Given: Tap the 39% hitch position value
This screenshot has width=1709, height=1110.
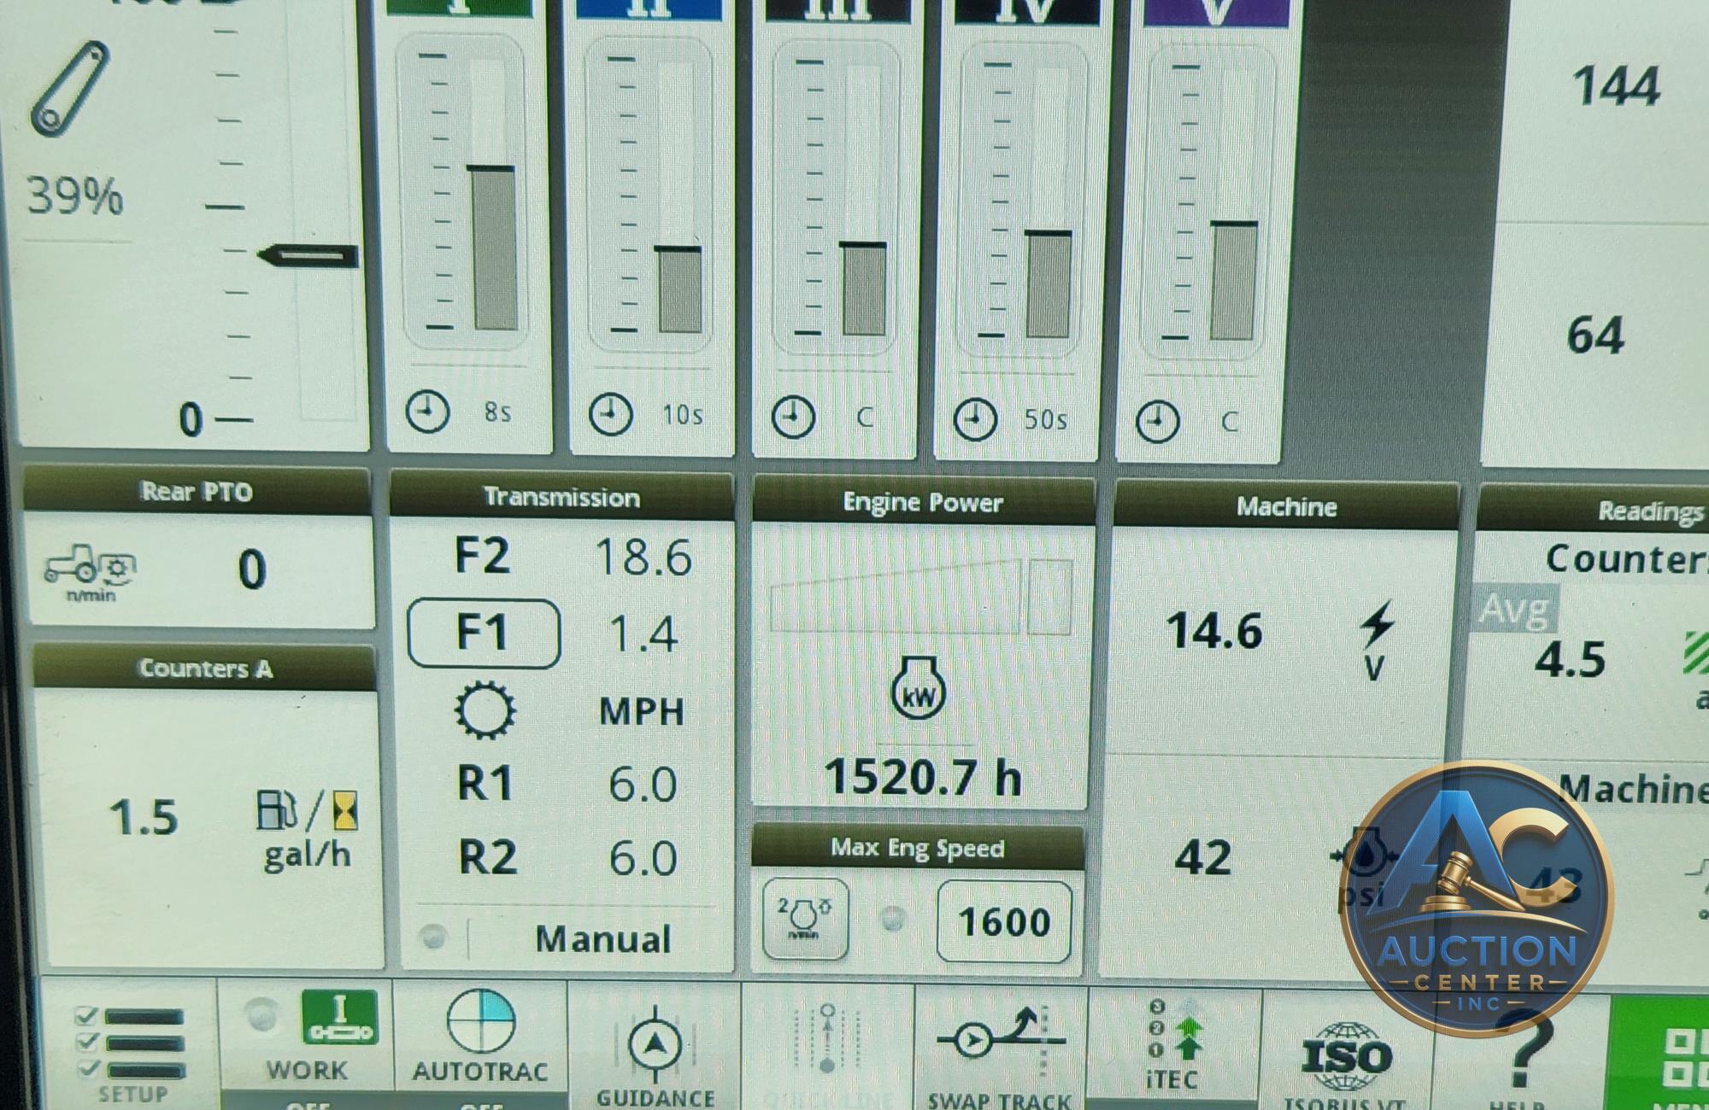Looking at the screenshot, I should [x=75, y=196].
